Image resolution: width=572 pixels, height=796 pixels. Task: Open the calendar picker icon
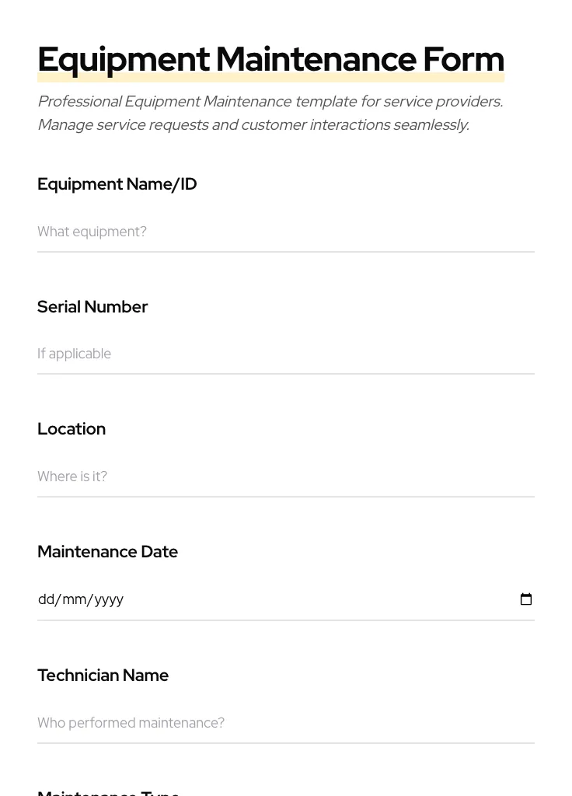click(x=526, y=599)
